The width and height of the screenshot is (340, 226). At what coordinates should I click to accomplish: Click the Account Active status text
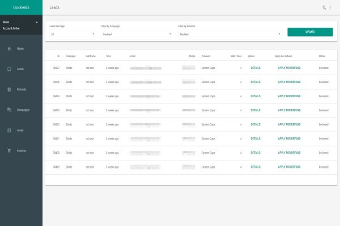pos(11,28)
